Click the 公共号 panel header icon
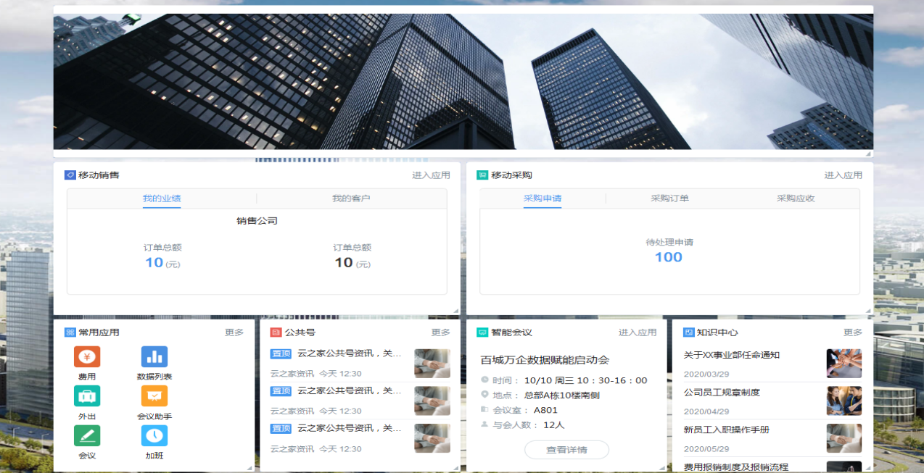This screenshot has height=473, width=924. click(x=276, y=332)
